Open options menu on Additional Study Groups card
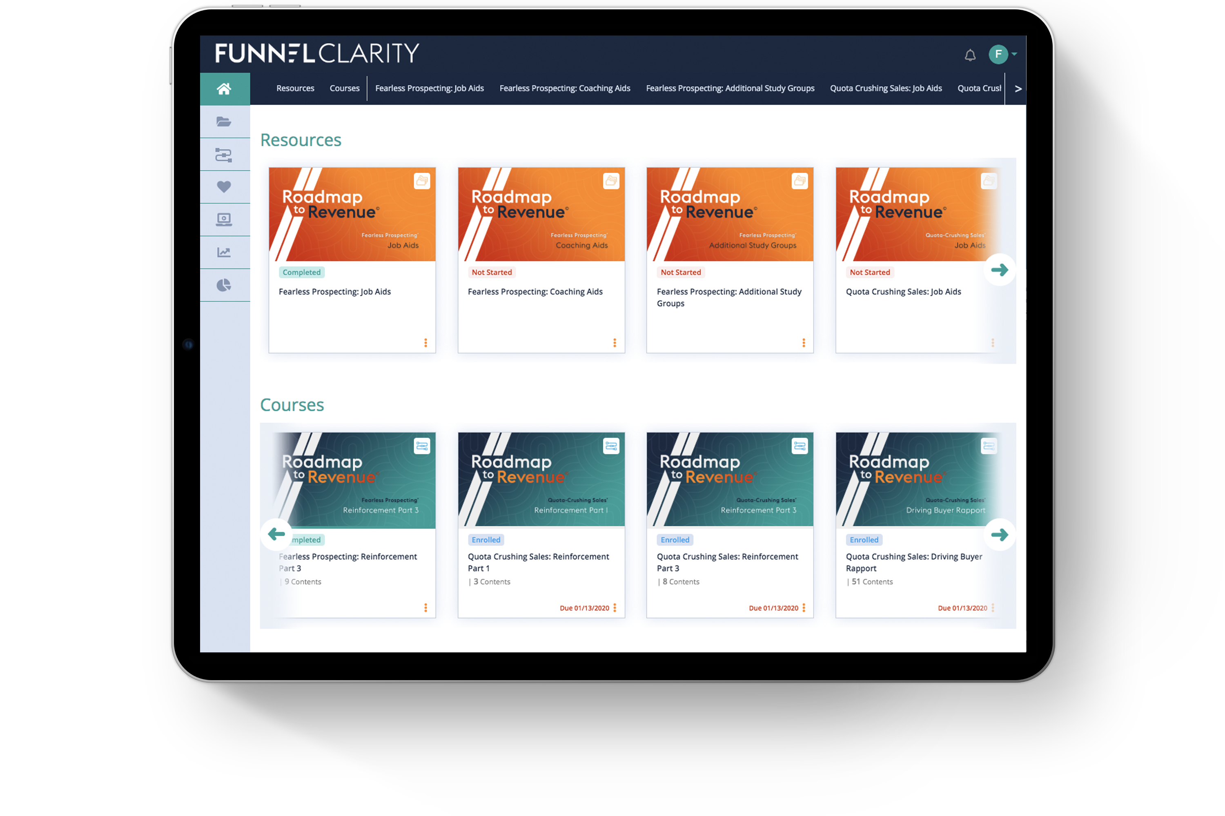Image resolution: width=1225 pixels, height=816 pixels. (804, 342)
